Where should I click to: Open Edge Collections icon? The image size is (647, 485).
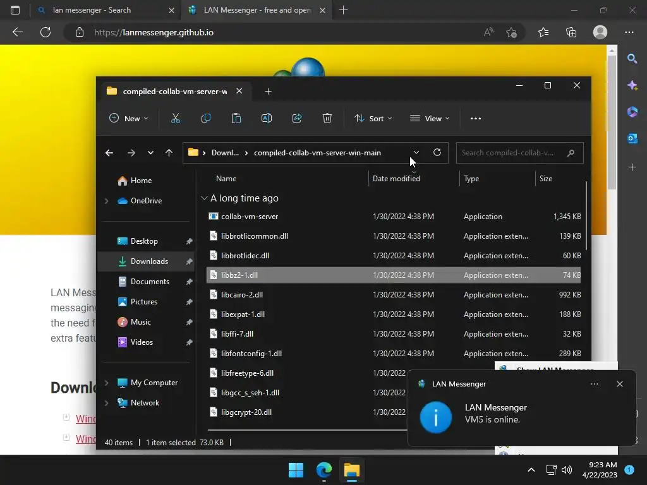coord(571,32)
